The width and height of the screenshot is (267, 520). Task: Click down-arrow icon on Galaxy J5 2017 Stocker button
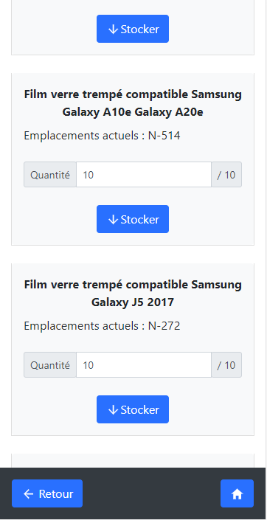pyautogui.click(x=113, y=410)
